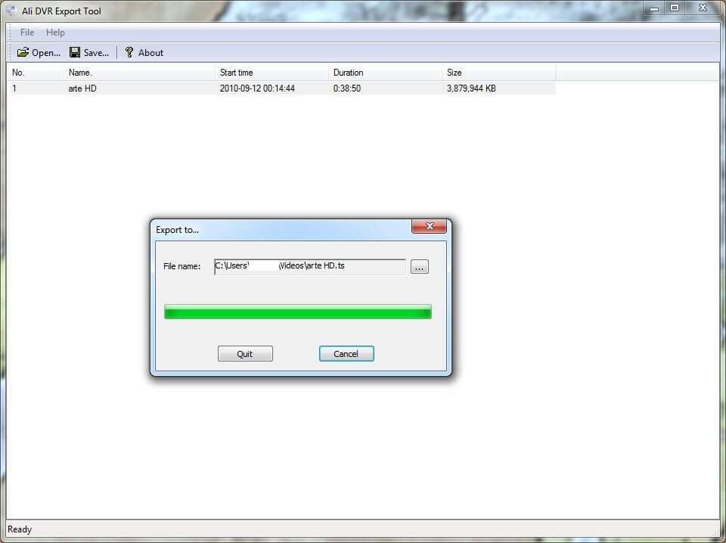Cancel the current export operation
The width and height of the screenshot is (726, 543).
click(346, 353)
